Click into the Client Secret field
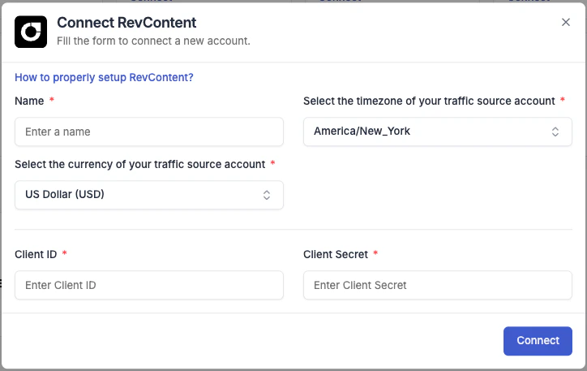 tap(438, 285)
